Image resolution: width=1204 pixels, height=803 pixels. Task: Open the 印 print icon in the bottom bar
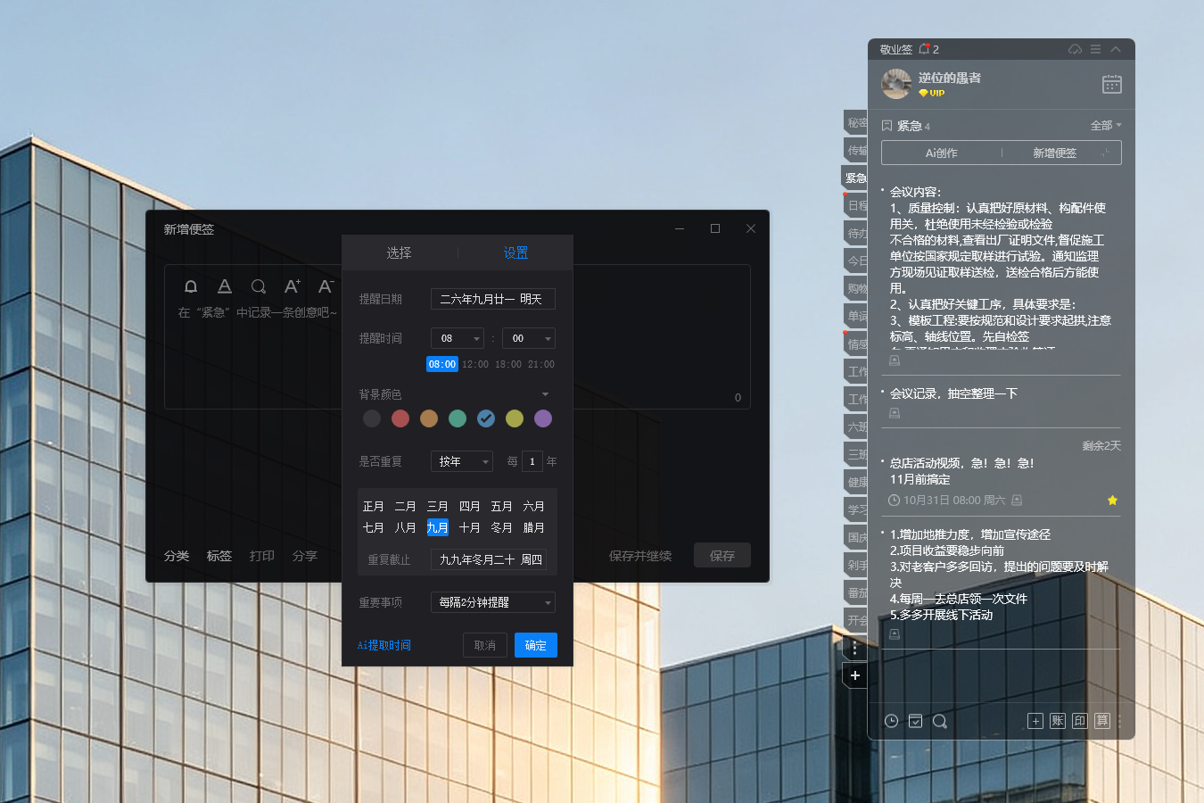[x=1080, y=721]
